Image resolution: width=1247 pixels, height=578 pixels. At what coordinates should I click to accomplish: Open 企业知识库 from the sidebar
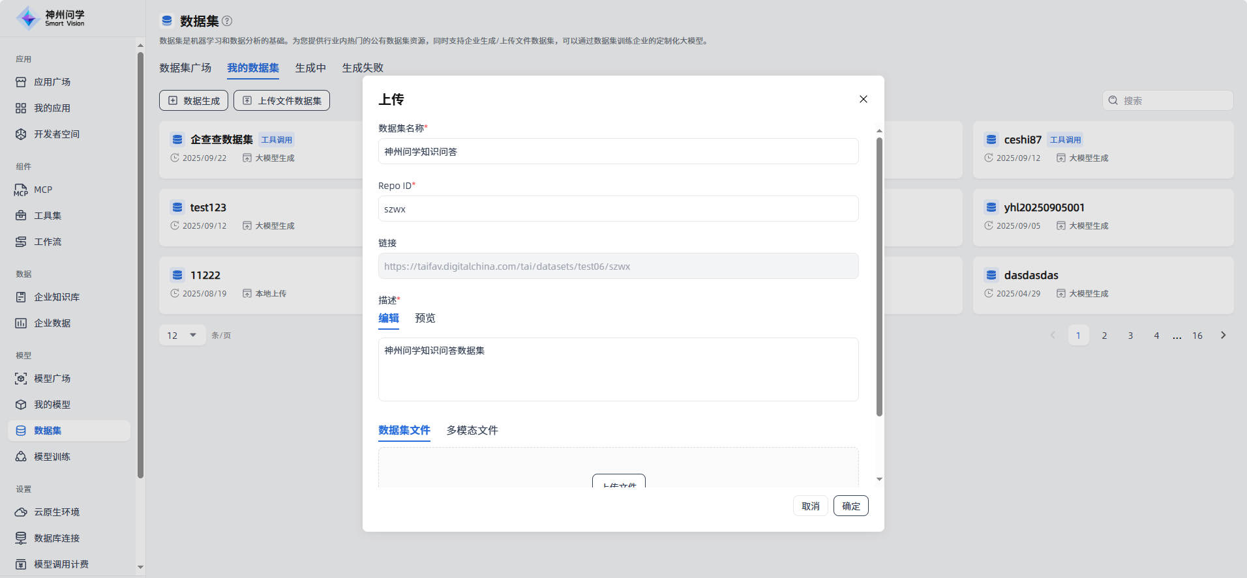[56, 297]
